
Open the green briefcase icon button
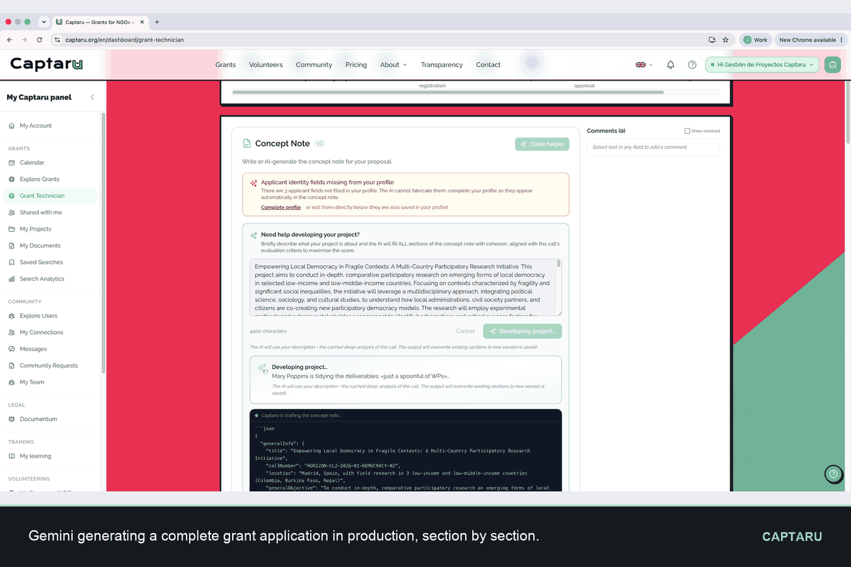[833, 65]
